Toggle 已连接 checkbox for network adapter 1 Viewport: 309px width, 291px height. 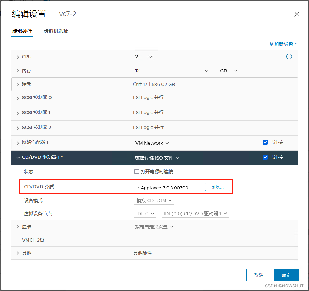[x=265, y=142]
